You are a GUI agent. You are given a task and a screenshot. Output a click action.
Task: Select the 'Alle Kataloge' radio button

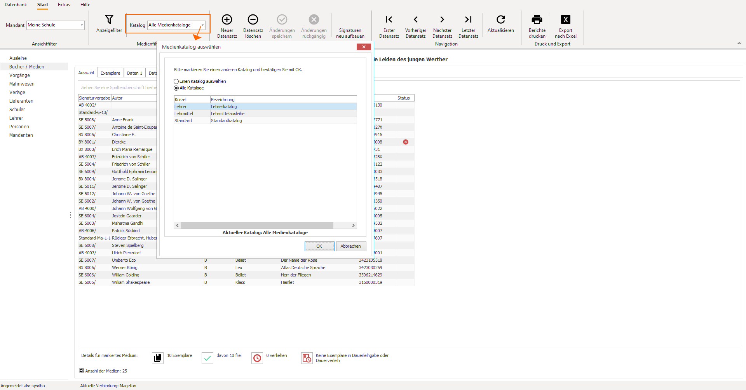coord(176,88)
